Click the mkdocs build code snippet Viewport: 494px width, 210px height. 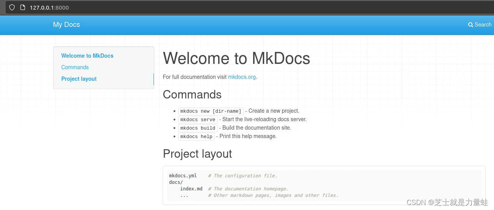point(198,128)
